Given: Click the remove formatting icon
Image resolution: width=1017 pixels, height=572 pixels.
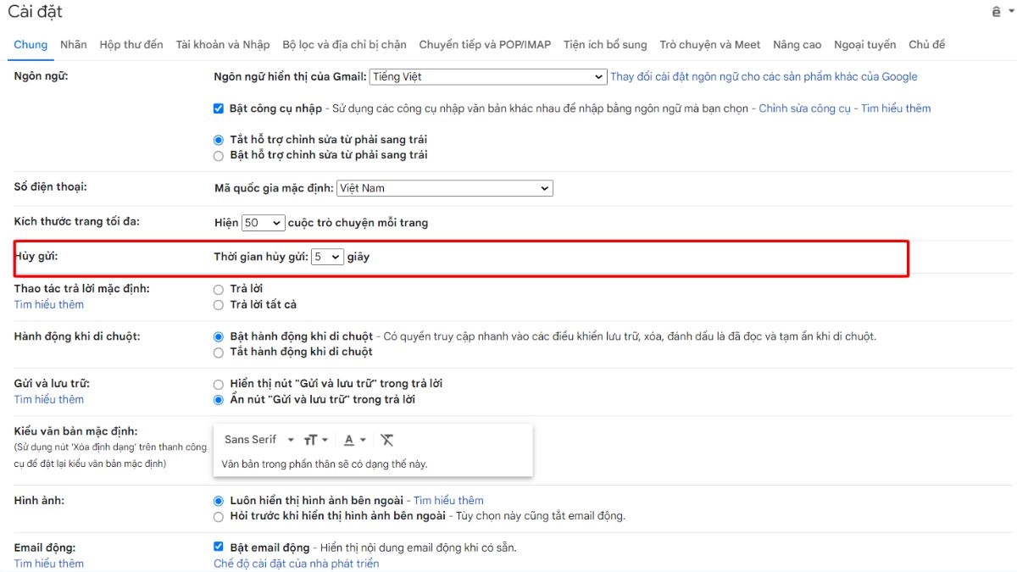Looking at the screenshot, I should coord(387,440).
